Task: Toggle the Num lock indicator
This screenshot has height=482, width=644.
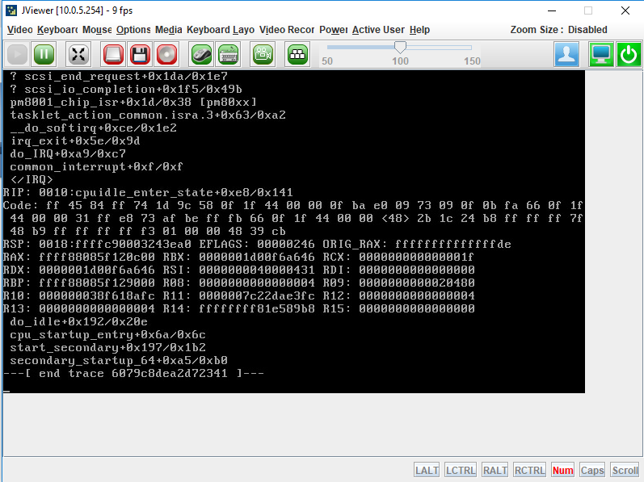Action: click(x=562, y=470)
